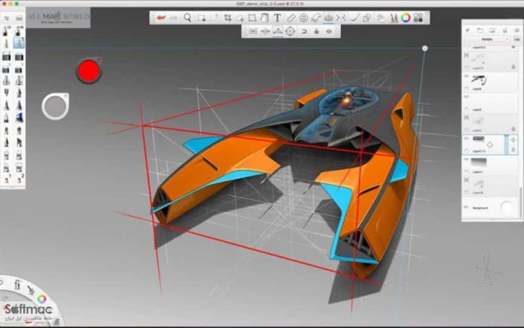Screen dimensions: 524x328
Task: Toggle perspective guide visibility eye
Action: pyautogui.click(x=329, y=32)
